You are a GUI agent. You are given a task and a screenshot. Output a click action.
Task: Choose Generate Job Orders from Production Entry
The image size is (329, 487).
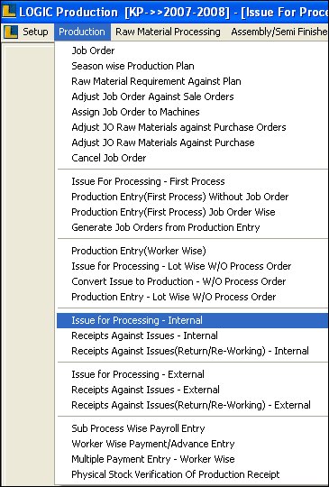[166, 227]
